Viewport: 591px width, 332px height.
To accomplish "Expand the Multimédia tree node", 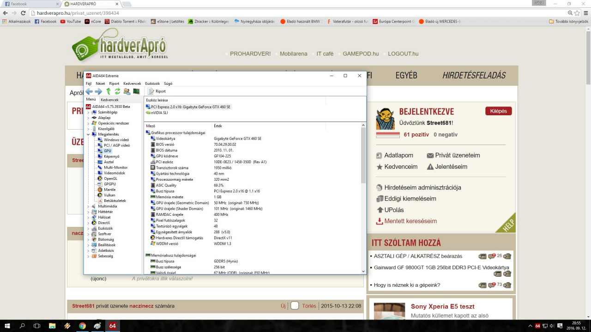I will pyautogui.click(x=88, y=206).
